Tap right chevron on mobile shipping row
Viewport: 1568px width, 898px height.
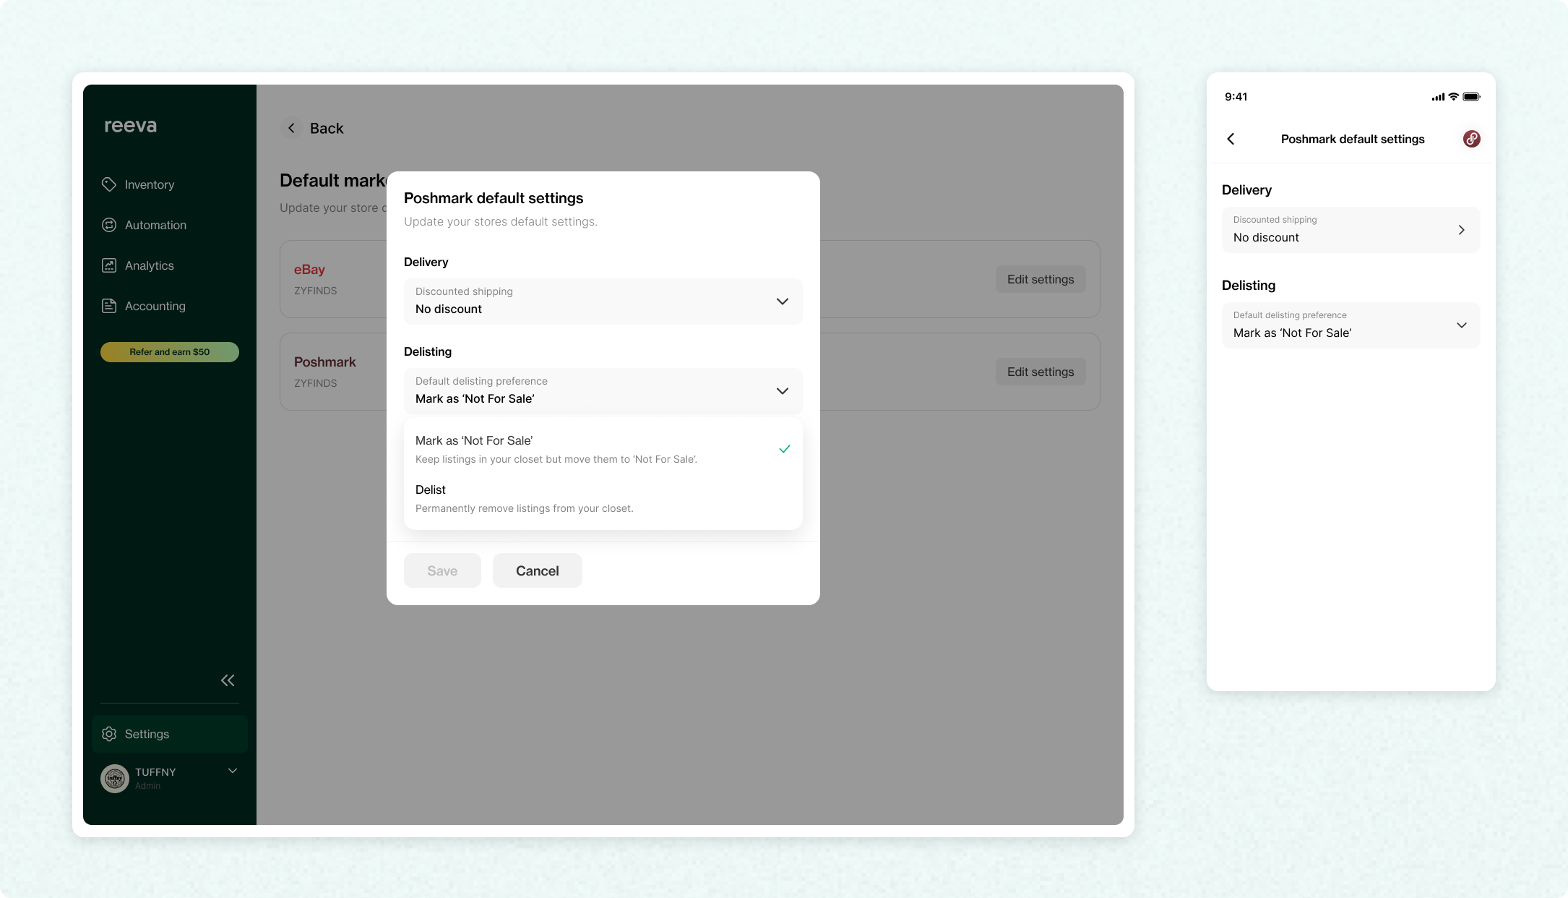pyautogui.click(x=1462, y=230)
